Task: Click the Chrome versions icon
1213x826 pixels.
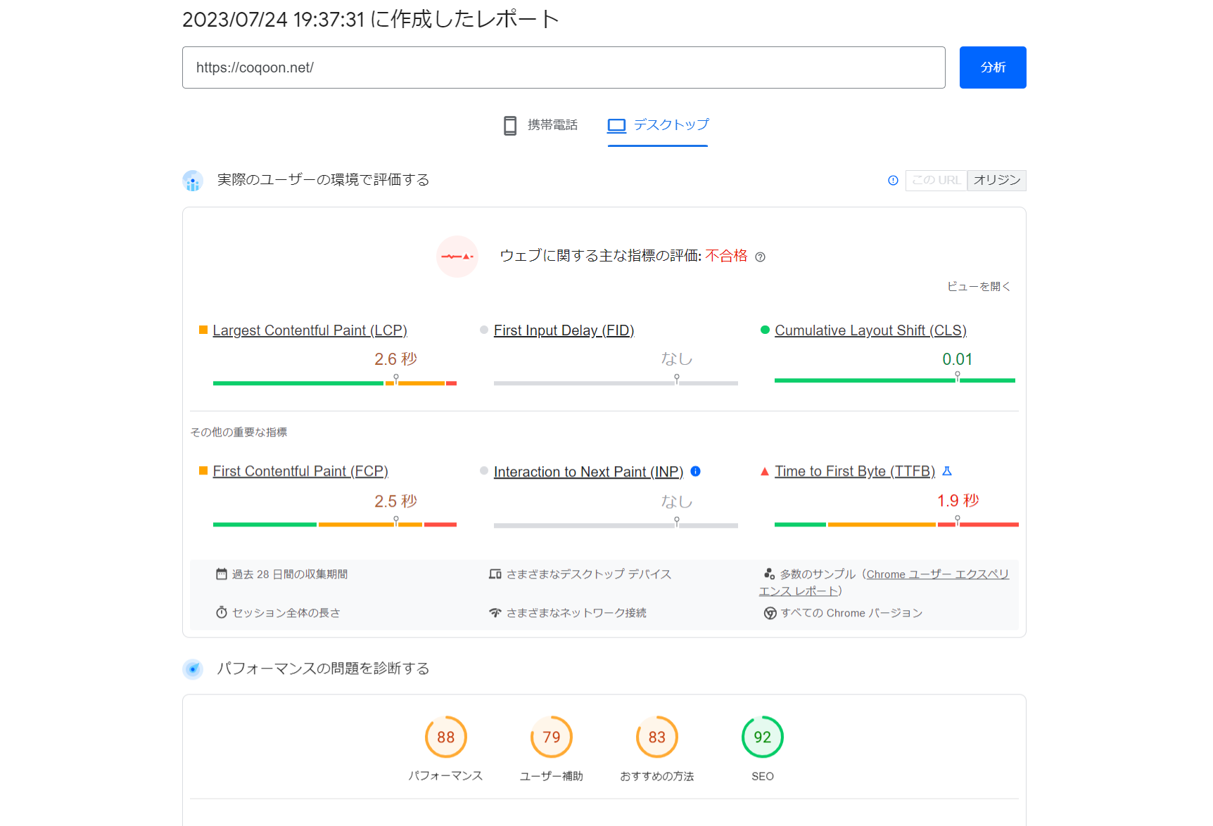Action: 770,613
